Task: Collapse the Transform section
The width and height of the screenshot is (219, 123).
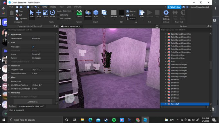Action: coord(9,66)
